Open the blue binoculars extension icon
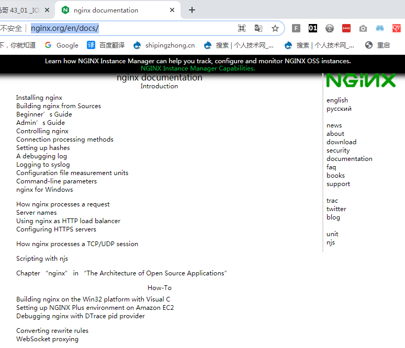The width and height of the screenshot is (405, 348). tap(380, 28)
